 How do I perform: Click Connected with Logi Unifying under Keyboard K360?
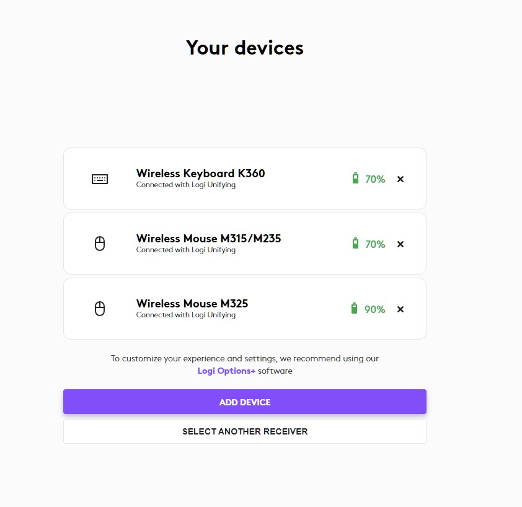point(186,185)
